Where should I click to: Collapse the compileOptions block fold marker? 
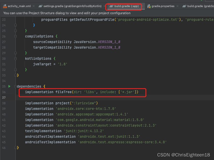[x=15, y=36]
